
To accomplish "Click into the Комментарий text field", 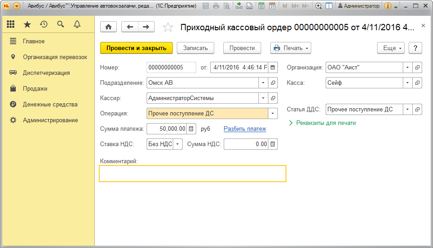I will 192,174.
